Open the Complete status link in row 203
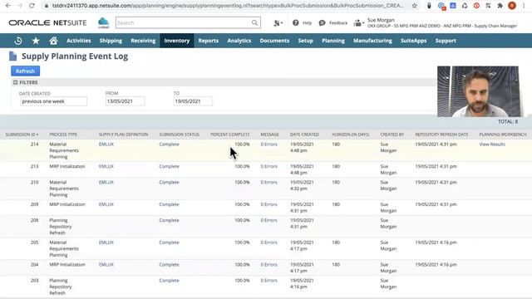The image size is (532, 299). tap(169, 281)
